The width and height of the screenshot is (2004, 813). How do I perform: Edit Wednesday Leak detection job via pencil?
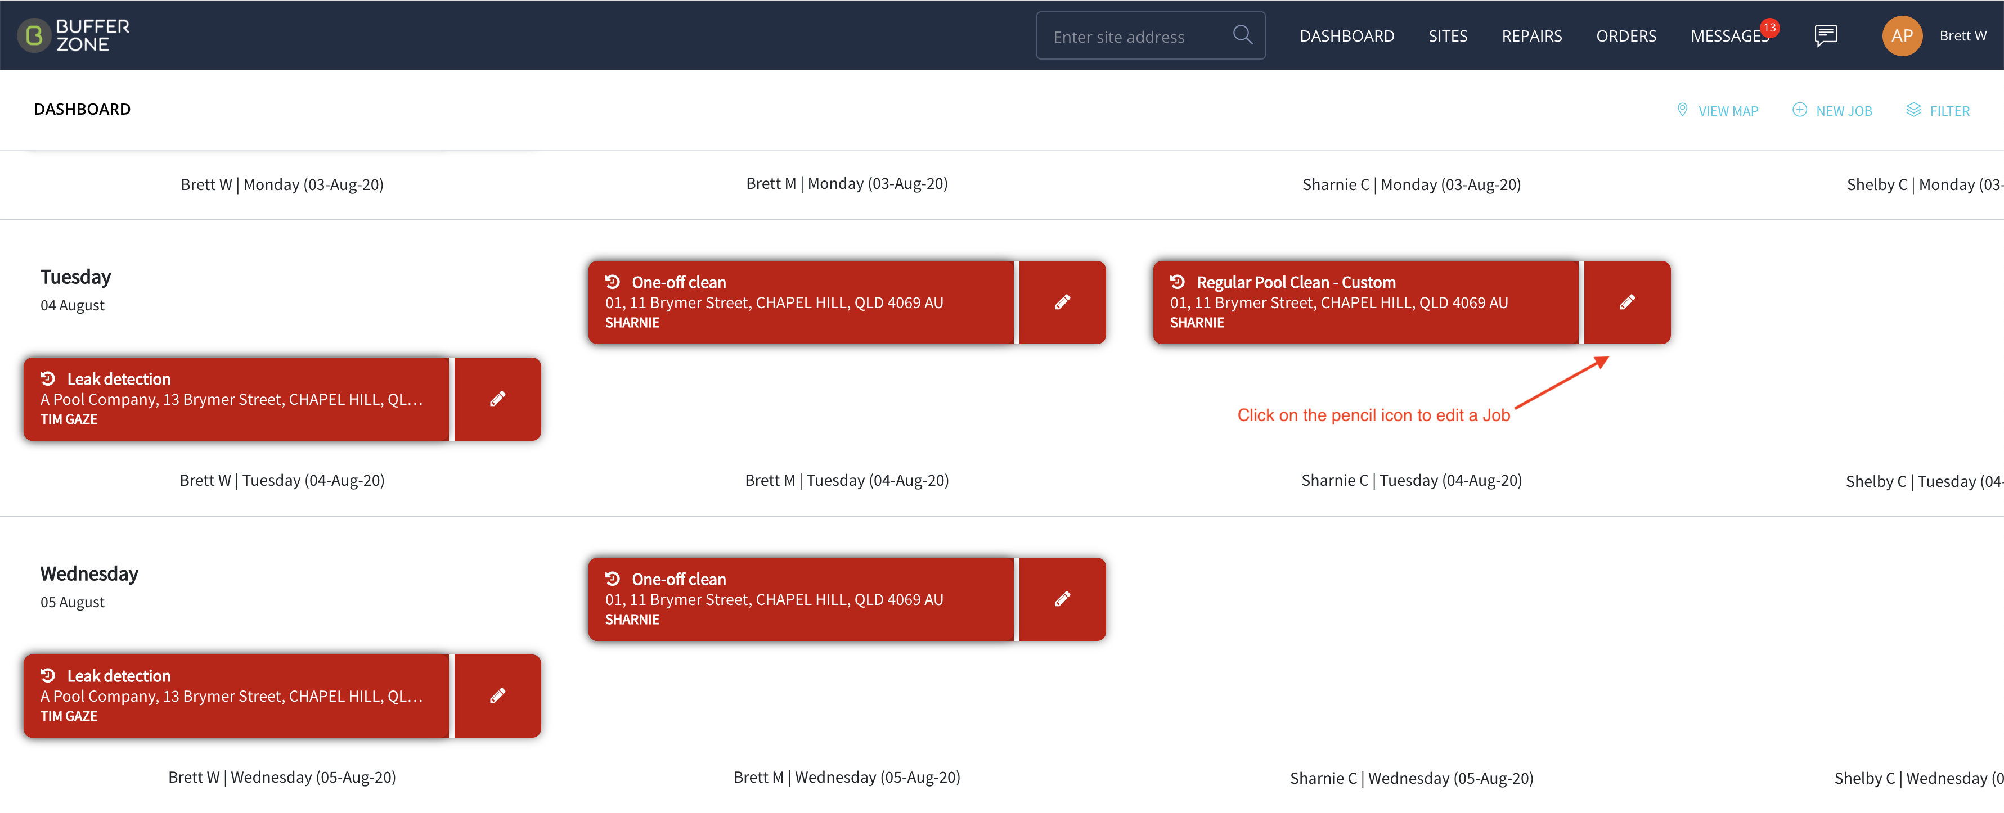(x=497, y=695)
